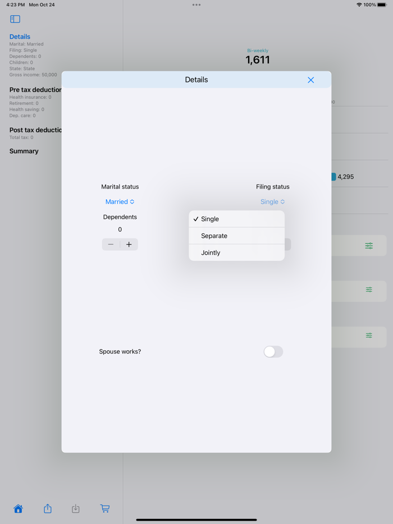
Task: Open the Details section in sidebar
Action: tap(20, 37)
